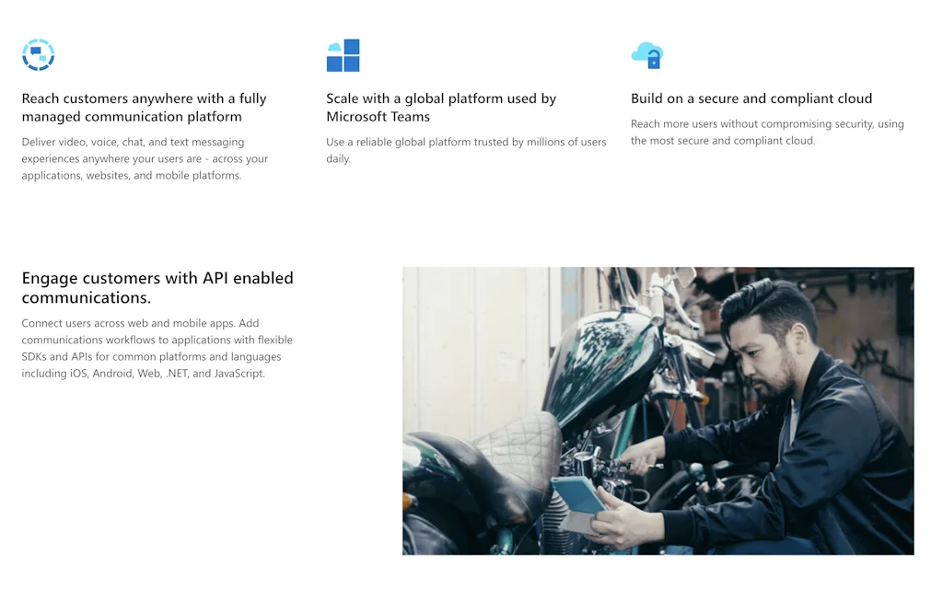
Task: Select the blue grid Microsoft Teams icon
Action: (x=343, y=55)
